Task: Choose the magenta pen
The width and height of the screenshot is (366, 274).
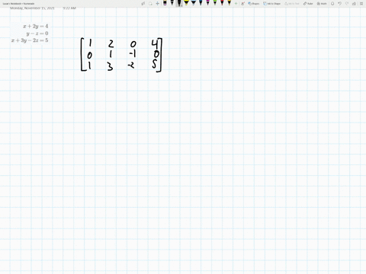Action: click(x=207, y=3)
